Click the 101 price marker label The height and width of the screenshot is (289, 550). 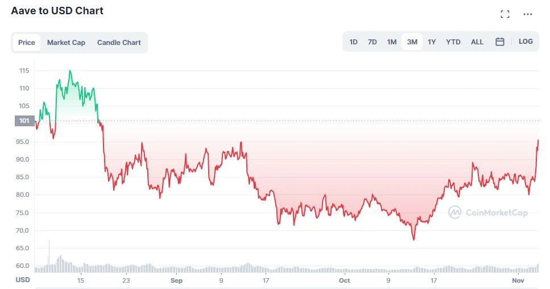coord(24,121)
